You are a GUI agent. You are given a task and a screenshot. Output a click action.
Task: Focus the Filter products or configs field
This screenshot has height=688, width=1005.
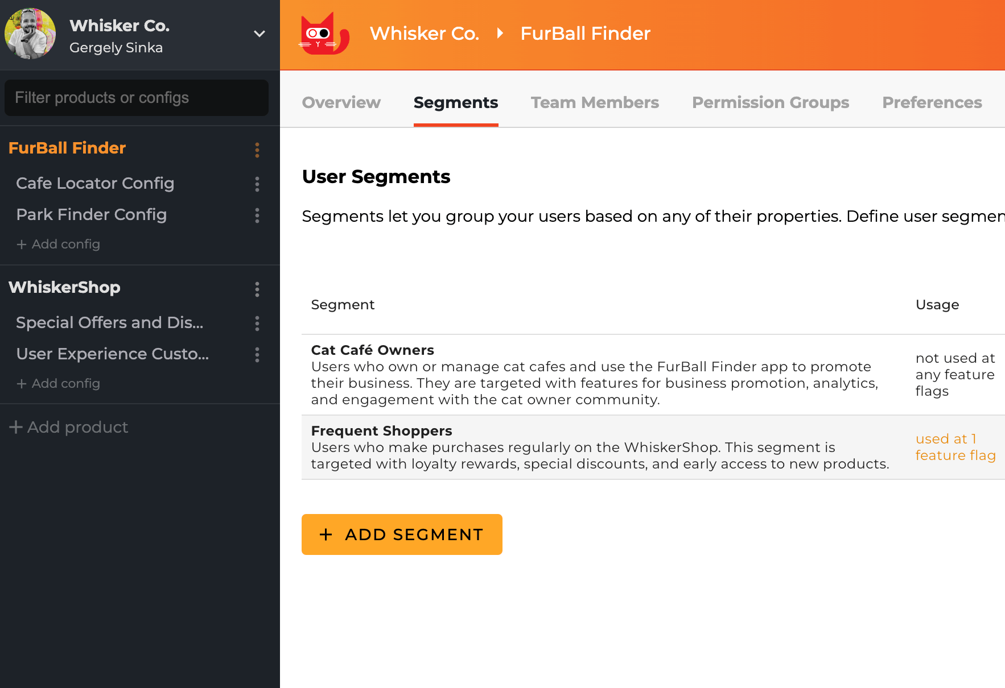(x=137, y=98)
